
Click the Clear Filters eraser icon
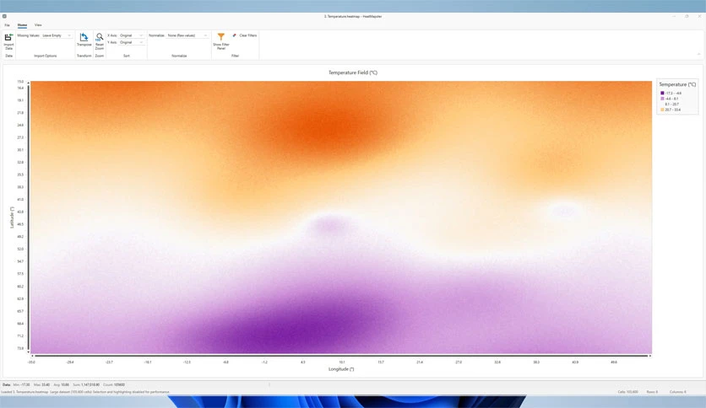[x=234, y=35]
